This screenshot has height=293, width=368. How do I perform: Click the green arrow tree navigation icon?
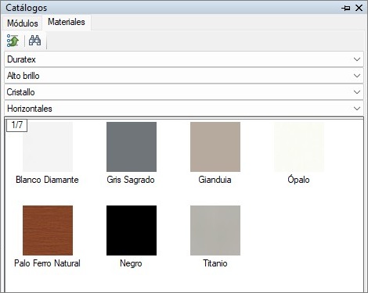tap(13, 41)
